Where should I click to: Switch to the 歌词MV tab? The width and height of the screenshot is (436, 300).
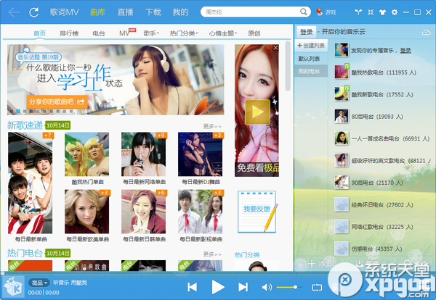pos(64,12)
